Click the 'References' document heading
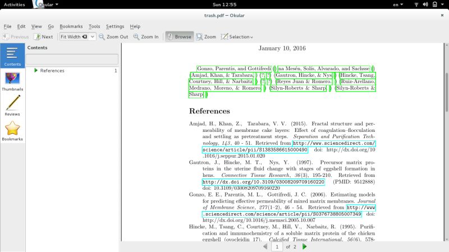 [x=209, y=111]
